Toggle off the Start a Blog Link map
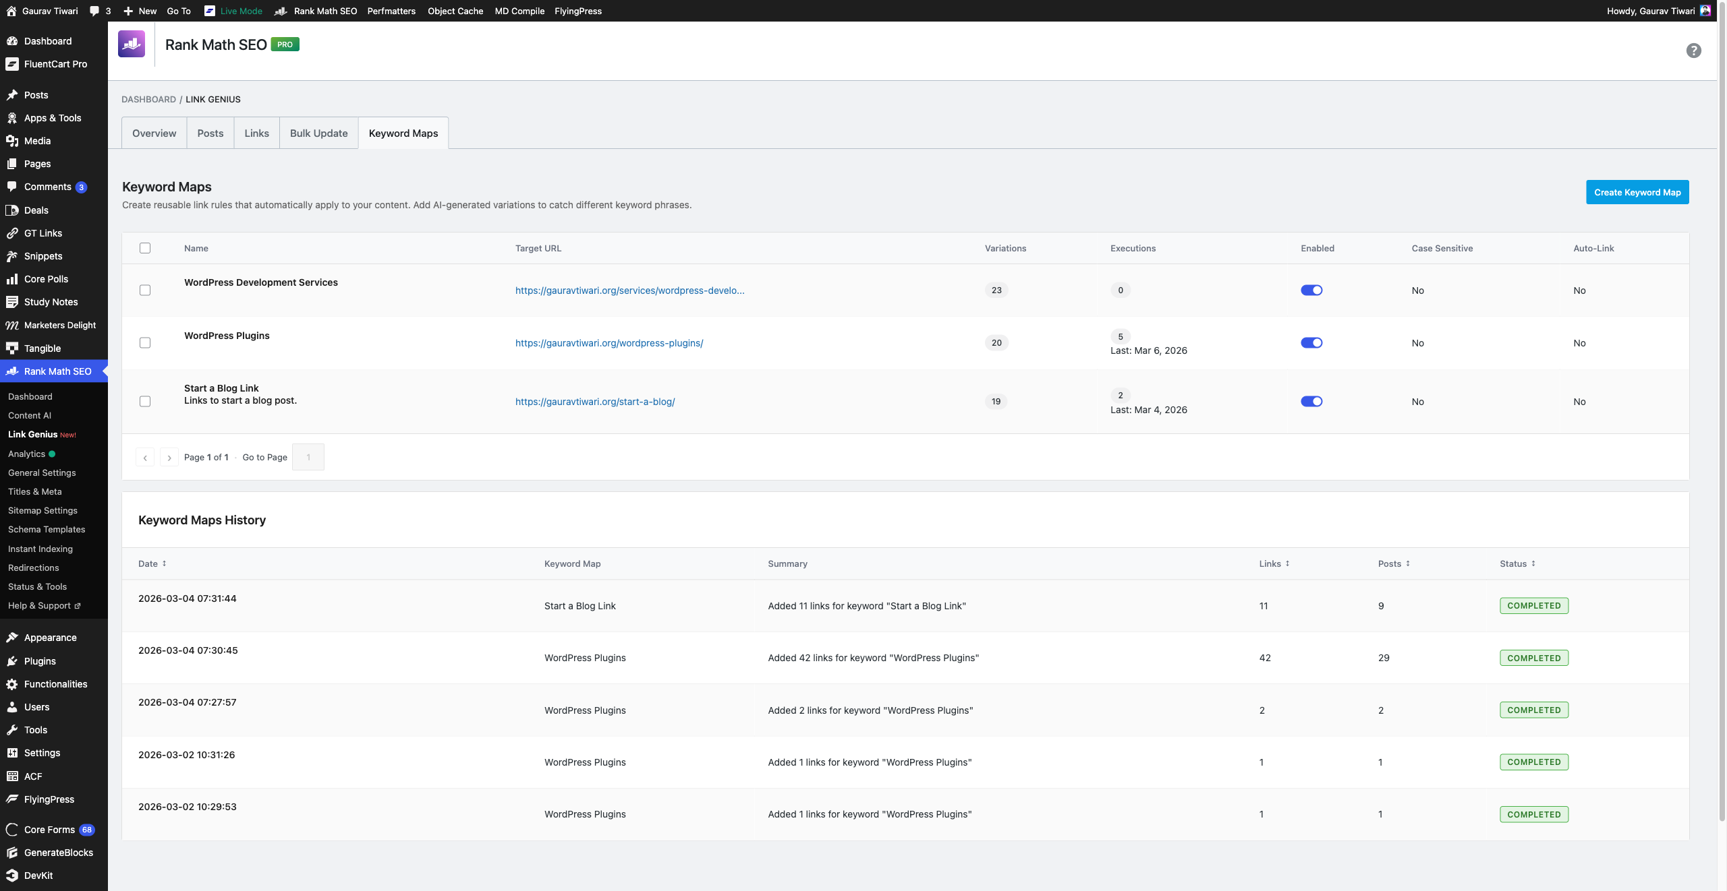 click(x=1311, y=402)
